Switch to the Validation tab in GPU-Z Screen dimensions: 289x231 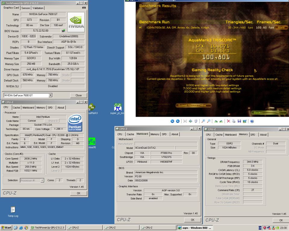(x=38, y=8)
